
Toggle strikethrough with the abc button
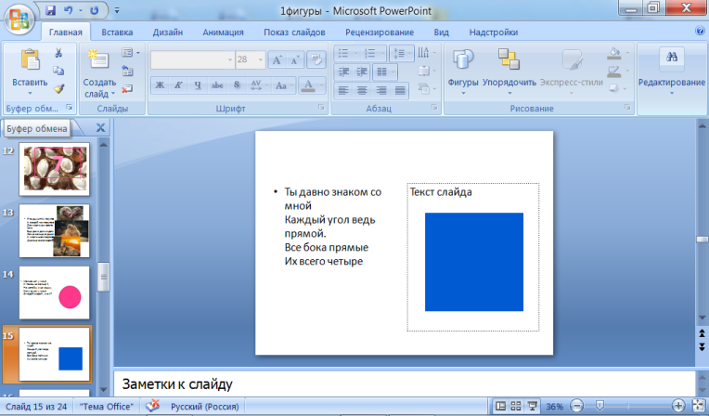(217, 85)
